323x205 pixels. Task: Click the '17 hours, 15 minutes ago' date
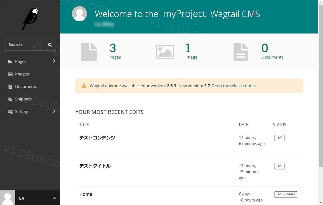(x=249, y=172)
